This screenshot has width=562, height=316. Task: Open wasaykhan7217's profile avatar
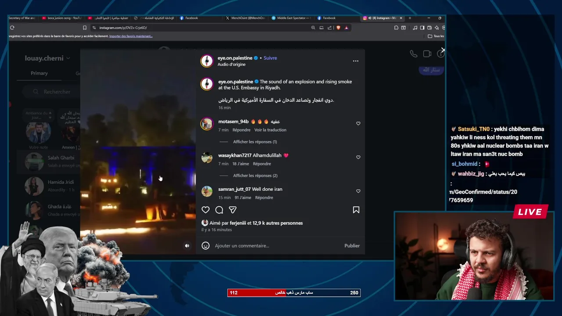(207, 158)
